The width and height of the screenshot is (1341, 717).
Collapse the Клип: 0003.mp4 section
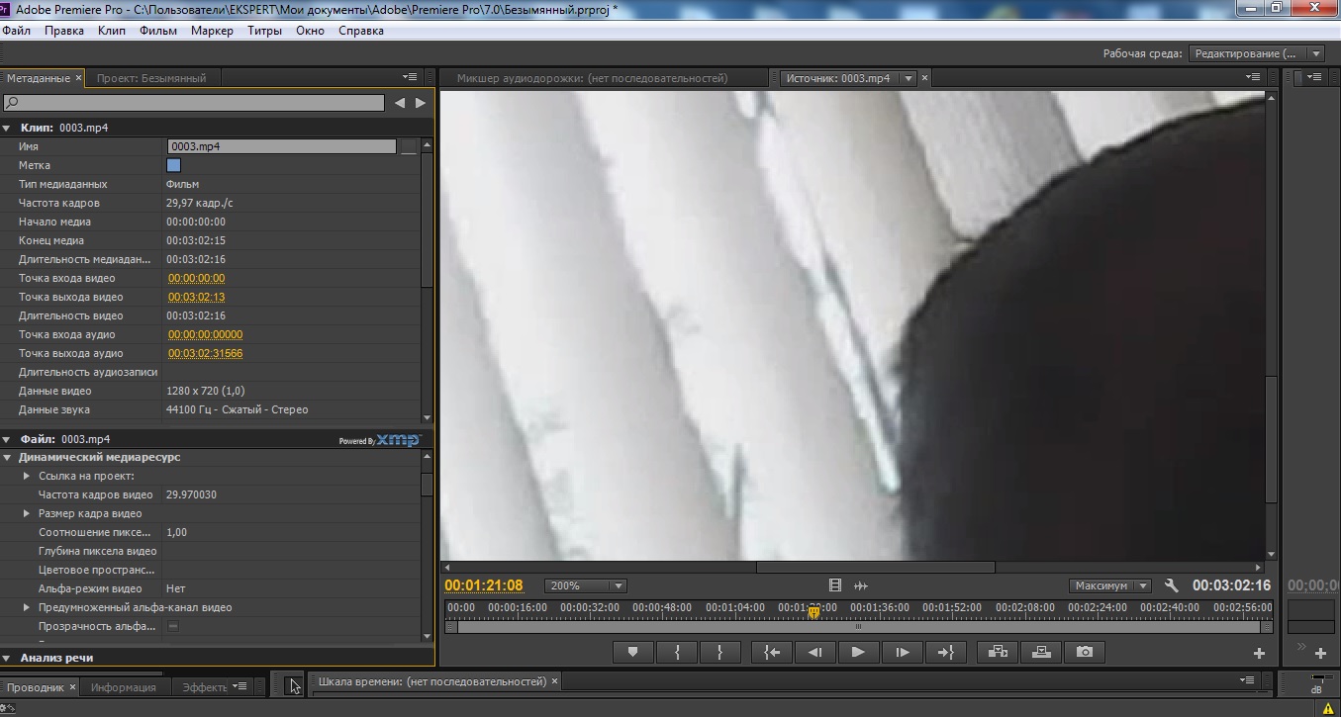tap(7, 128)
